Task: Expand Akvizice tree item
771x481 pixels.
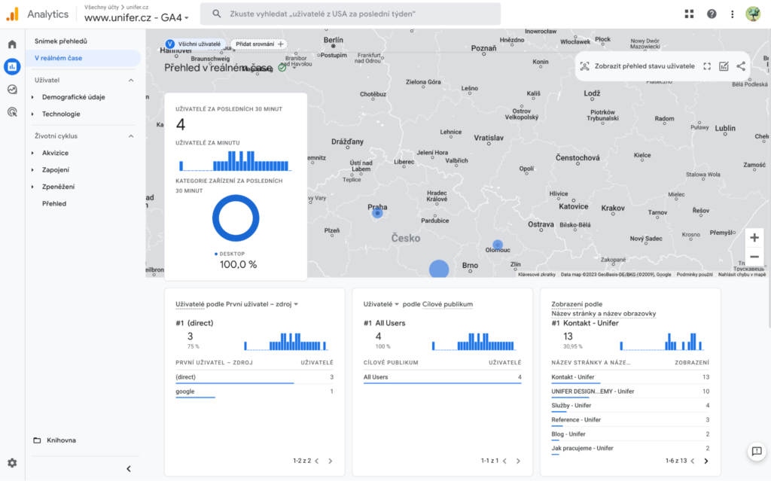Action: (33, 153)
